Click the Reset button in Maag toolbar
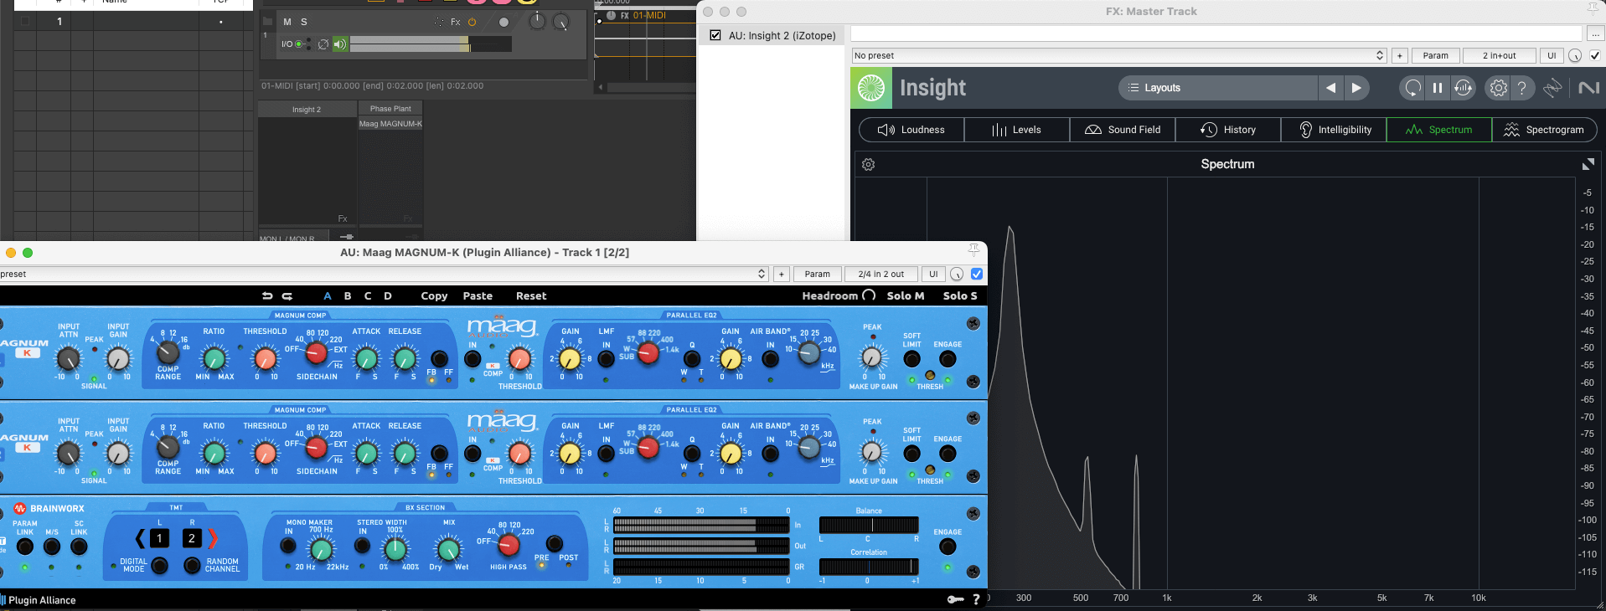 [531, 296]
